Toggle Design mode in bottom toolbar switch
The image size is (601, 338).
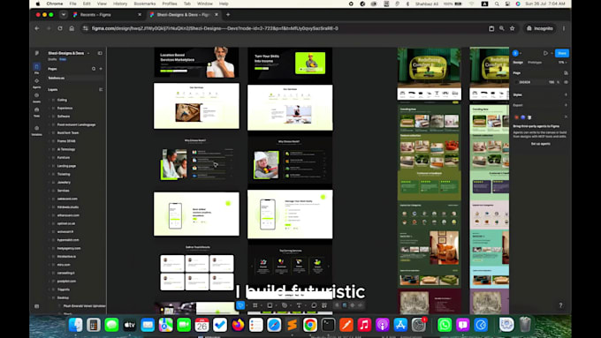pos(345,305)
